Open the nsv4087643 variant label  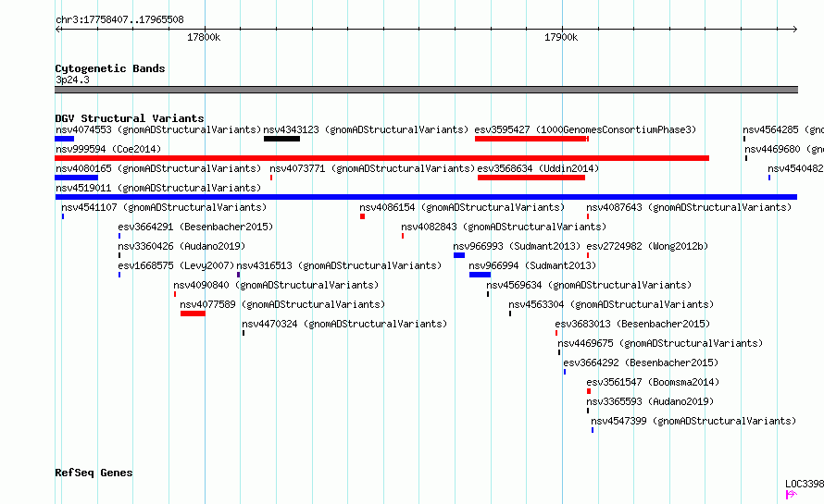(689, 207)
